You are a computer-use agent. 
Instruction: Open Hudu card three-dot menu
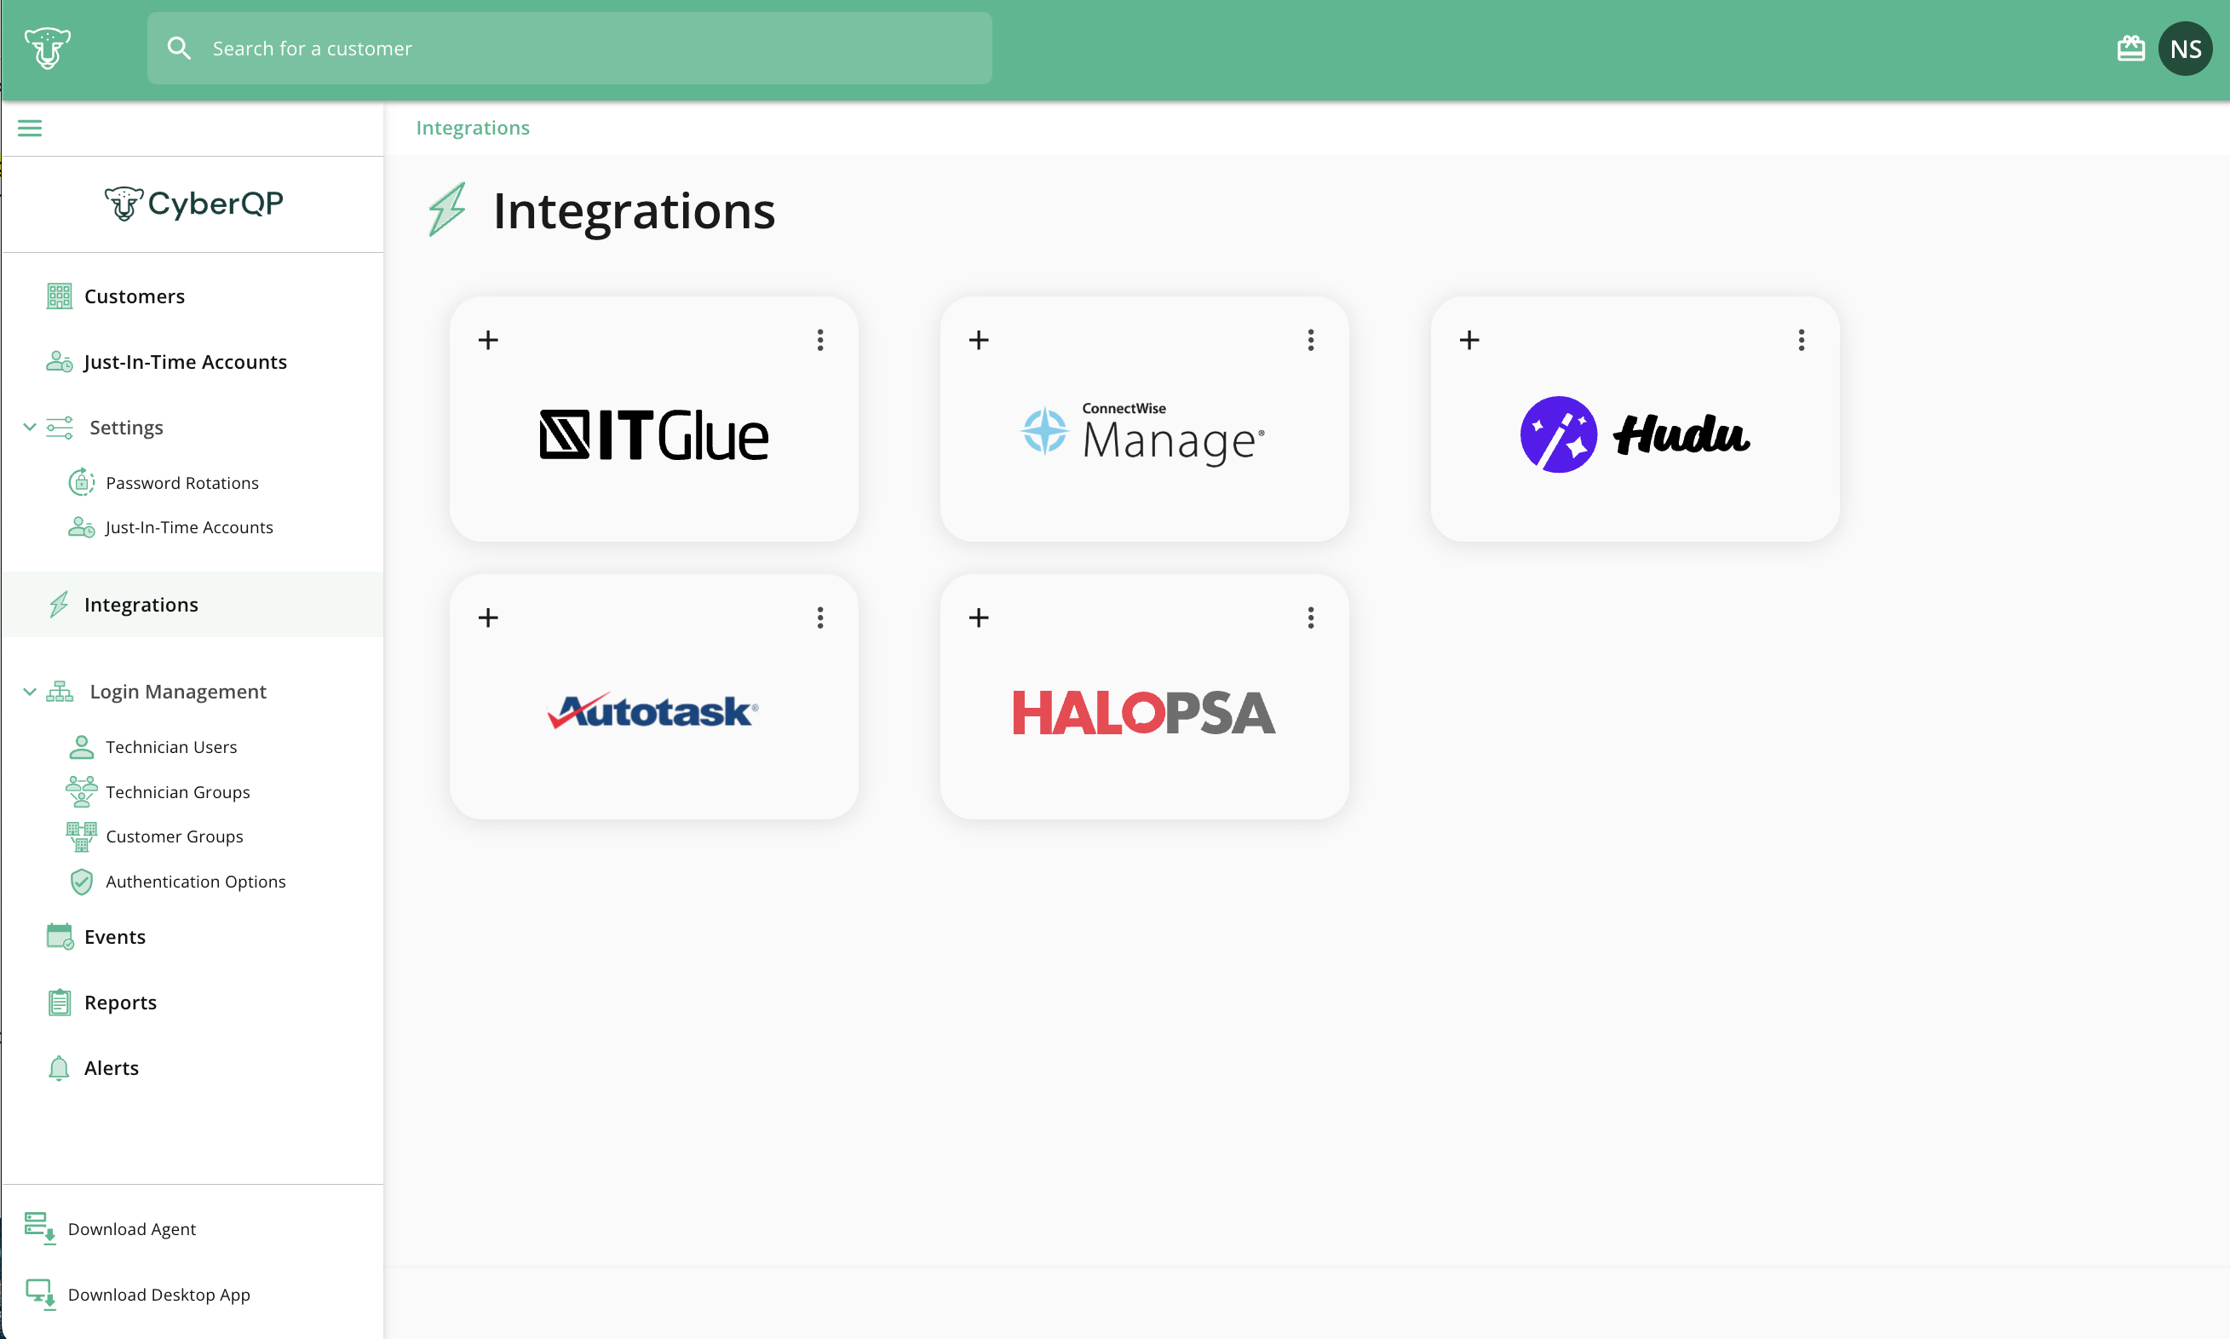[x=1802, y=340]
